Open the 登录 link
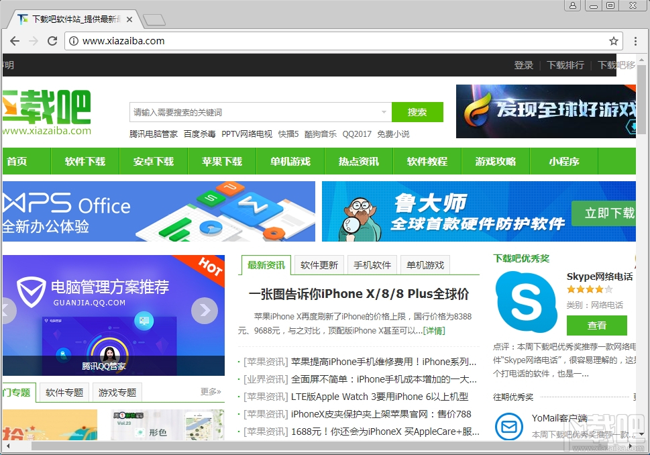Screen dimensions: 650x455 click(524, 65)
